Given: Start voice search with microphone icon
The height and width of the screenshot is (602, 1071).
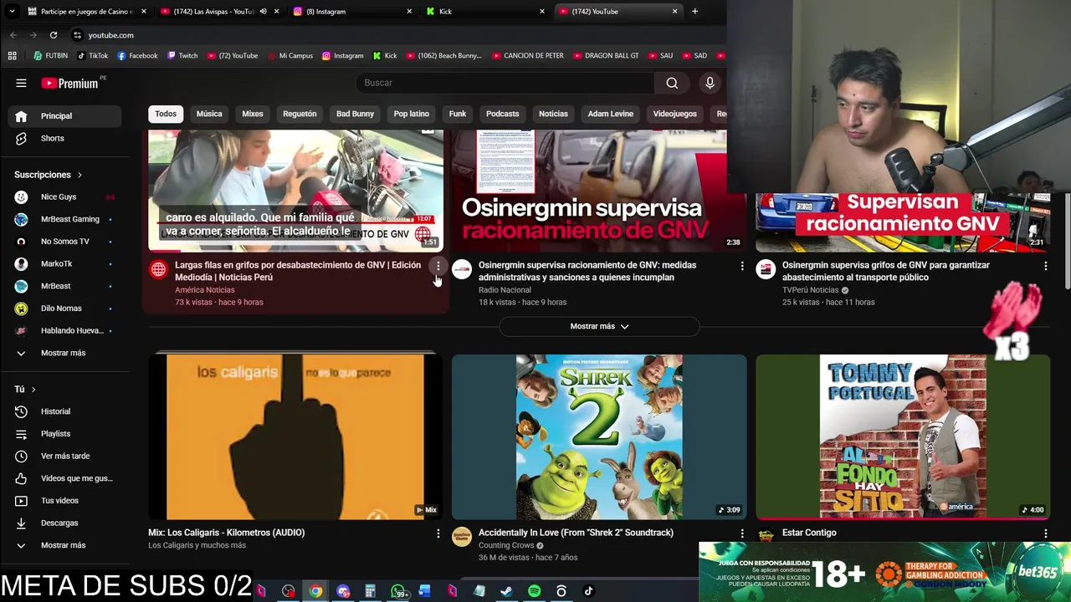Looking at the screenshot, I should pyautogui.click(x=710, y=83).
